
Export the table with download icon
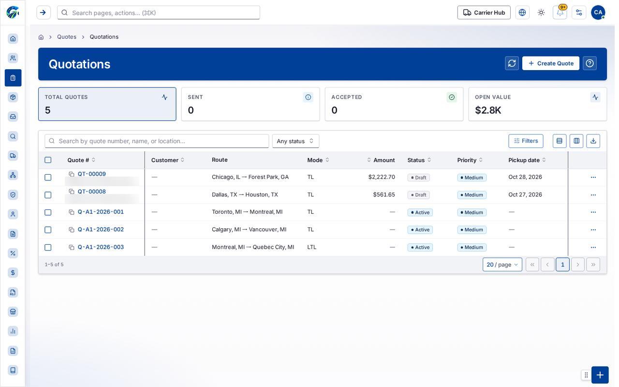pyautogui.click(x=593, y=141)
